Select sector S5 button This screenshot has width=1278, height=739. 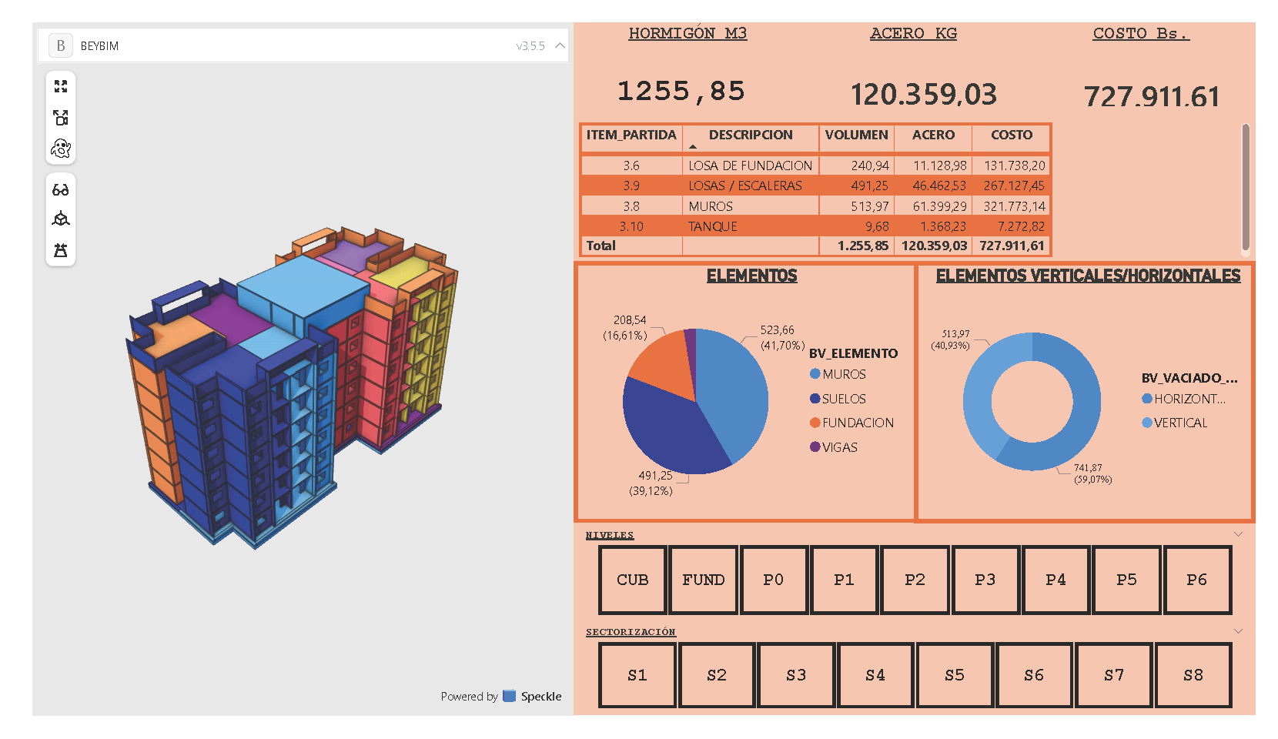[955, 675]
